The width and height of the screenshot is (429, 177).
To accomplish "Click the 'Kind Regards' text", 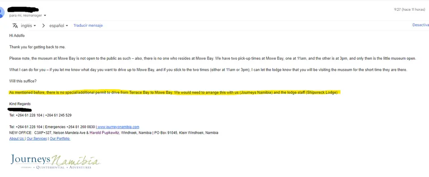I will click(x=20, y=104).
